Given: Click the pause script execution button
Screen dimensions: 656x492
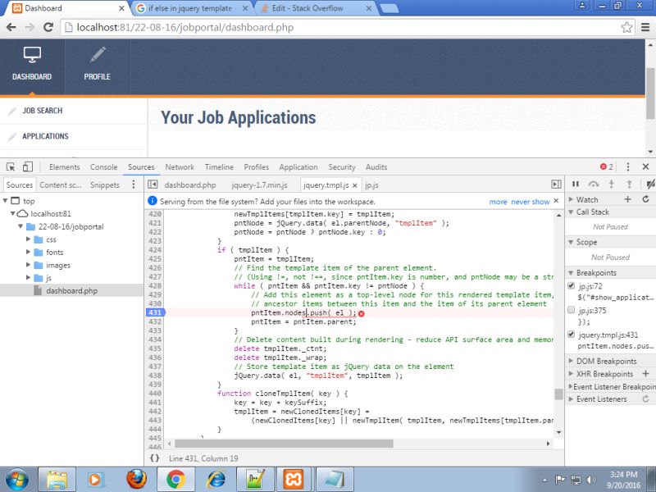Looking at the screenshot, I should [576, 184].
